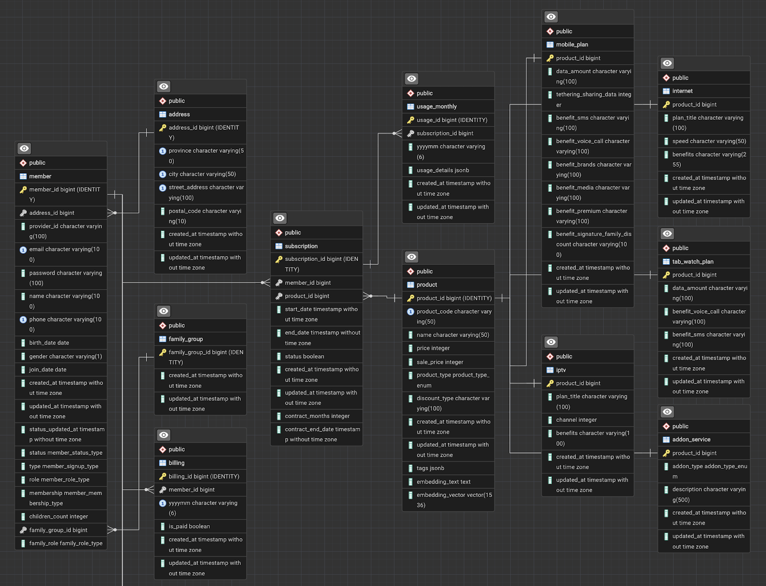
Task: Click the table icon beside family_group
Action: [163, 339]
